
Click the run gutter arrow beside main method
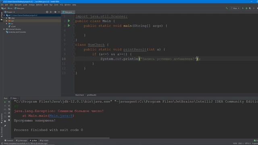(69, 25)
